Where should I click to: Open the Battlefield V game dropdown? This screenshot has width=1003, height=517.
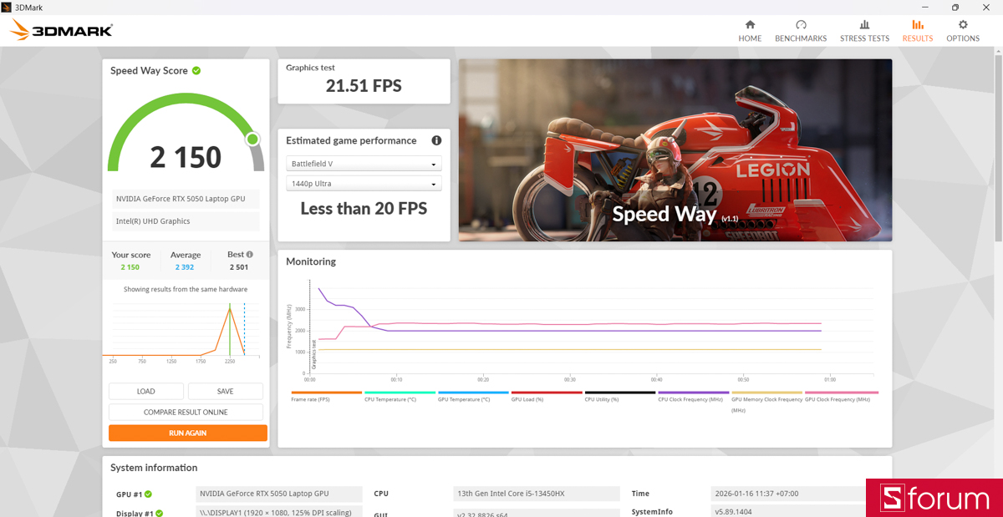364,164
